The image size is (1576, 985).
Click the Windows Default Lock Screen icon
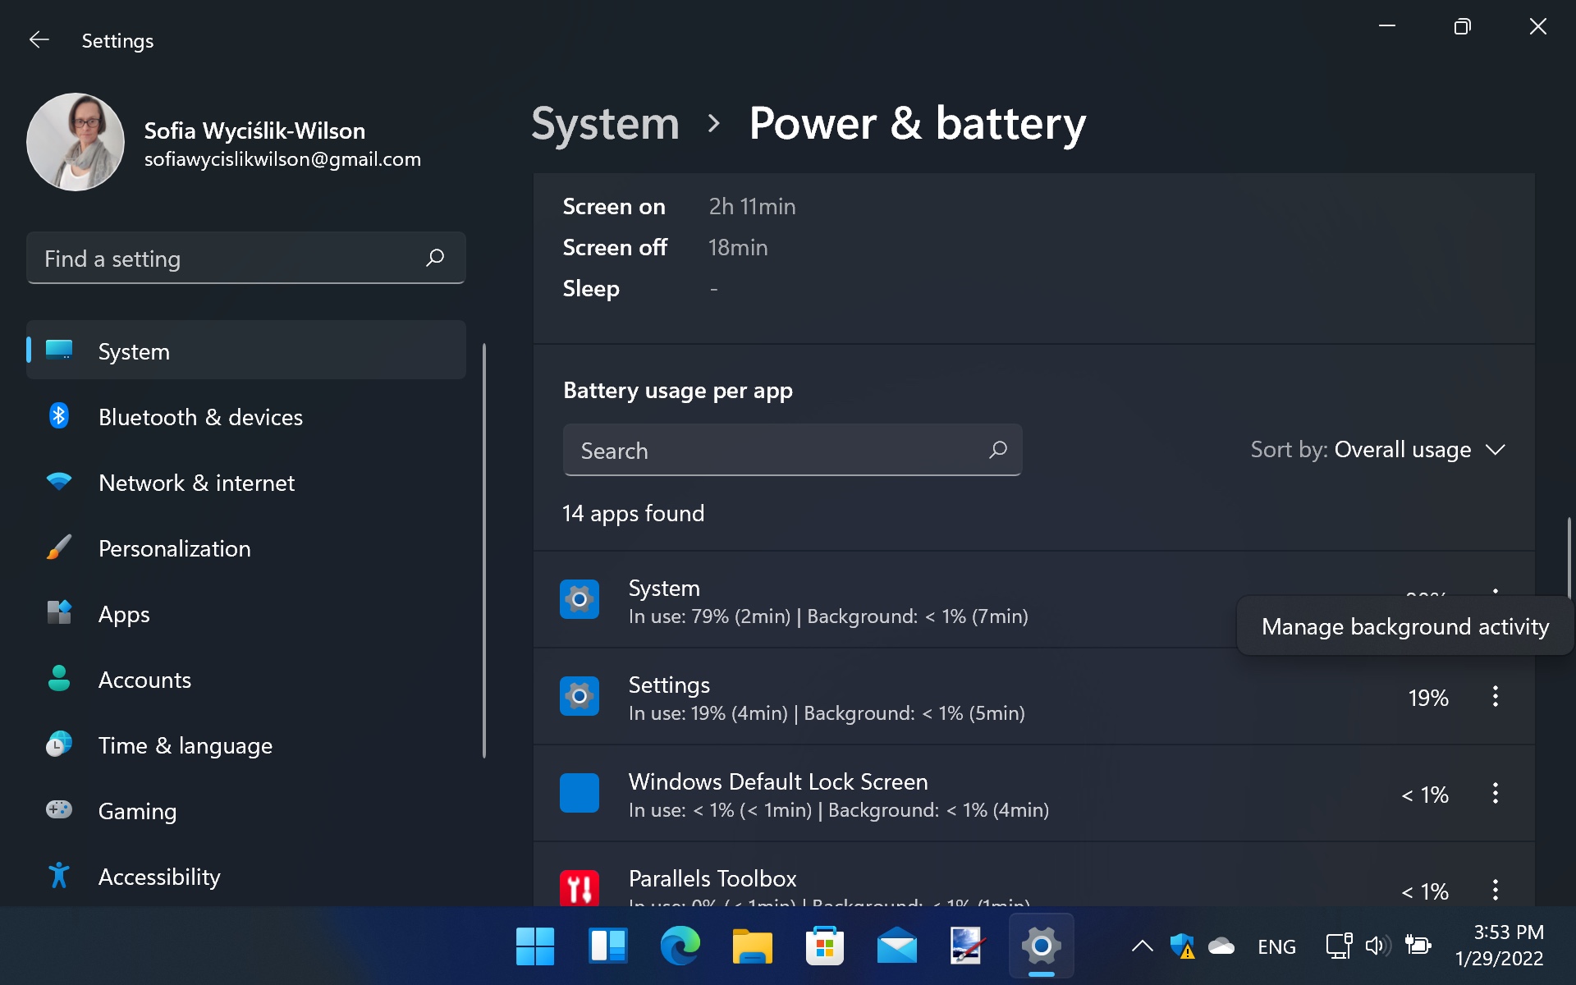point(579,792)
